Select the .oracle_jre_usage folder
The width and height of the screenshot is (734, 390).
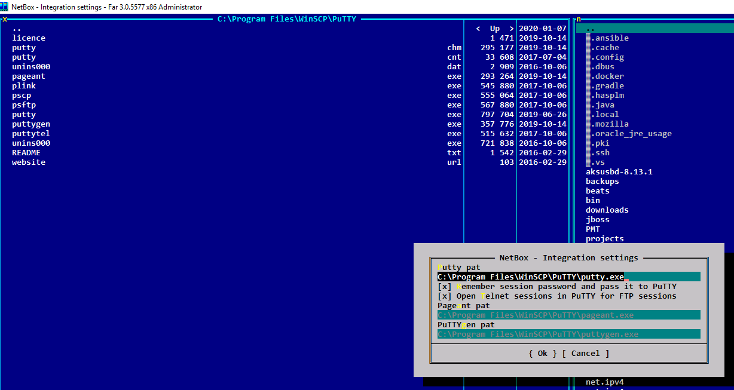(x=631, y=133)
